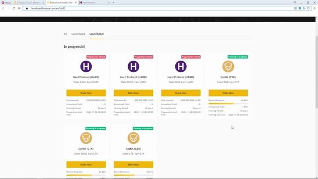Viewport: 318px width, 179px height.
Task: Stake Now on Stake BUSD, Earn CTK
Action: tap(86, 165)
